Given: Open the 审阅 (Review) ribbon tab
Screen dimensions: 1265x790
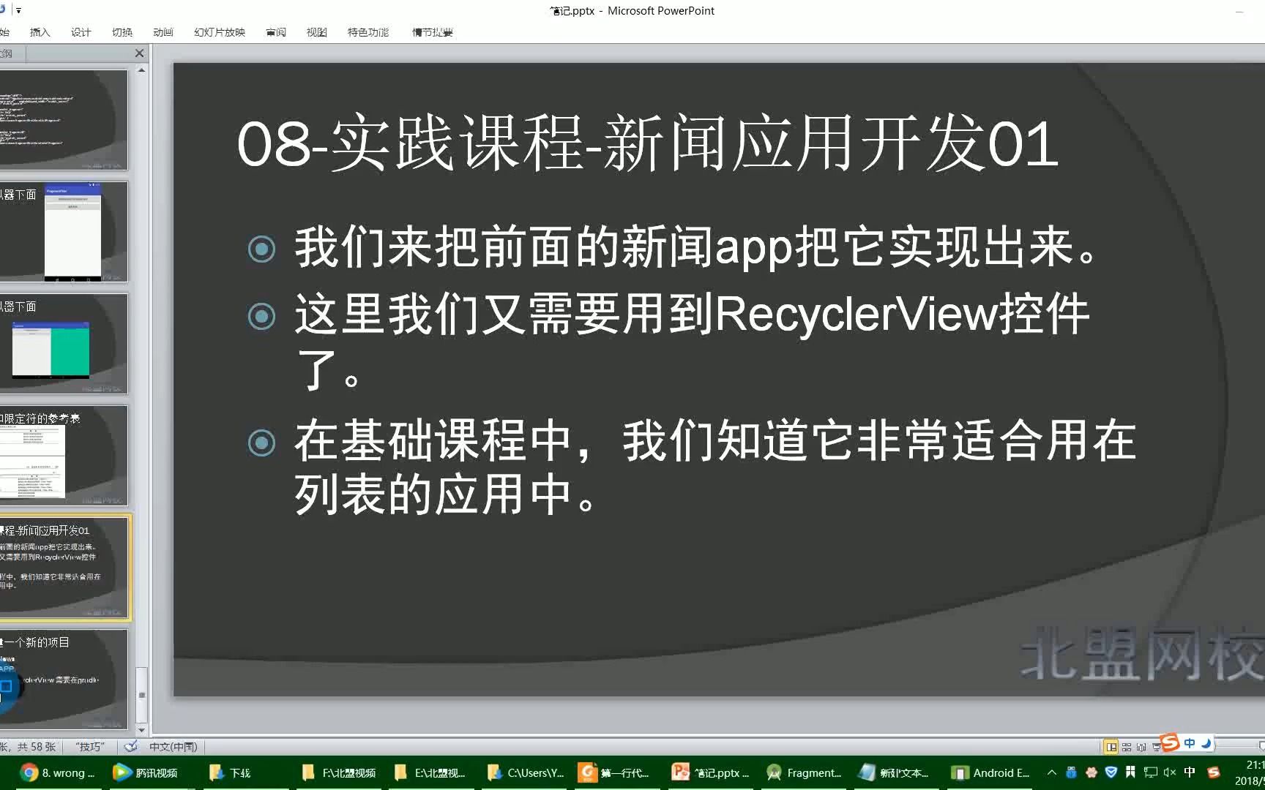Looking at the screenshot, I should [x=276, y=32].
